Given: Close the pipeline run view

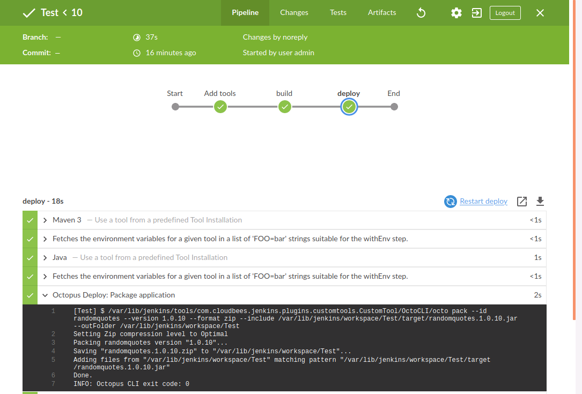Looking at the screenshot, I should tap(540, 13).
